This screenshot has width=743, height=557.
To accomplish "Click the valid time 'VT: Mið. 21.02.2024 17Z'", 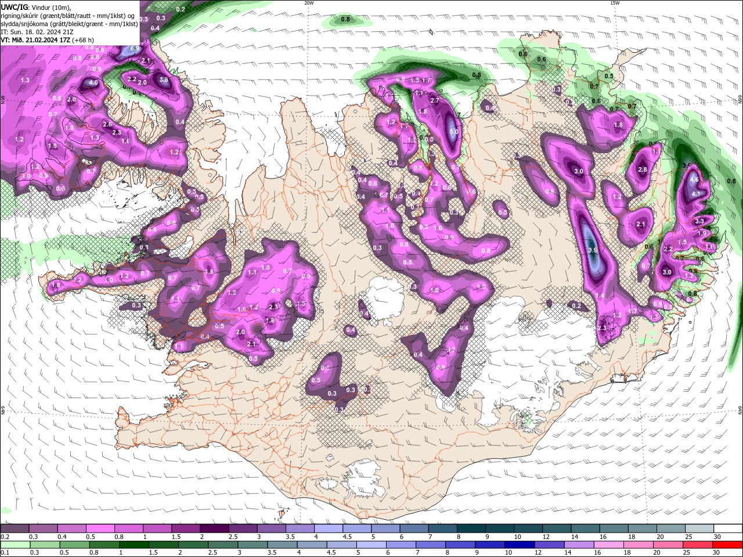I will (x=35, y=40).
